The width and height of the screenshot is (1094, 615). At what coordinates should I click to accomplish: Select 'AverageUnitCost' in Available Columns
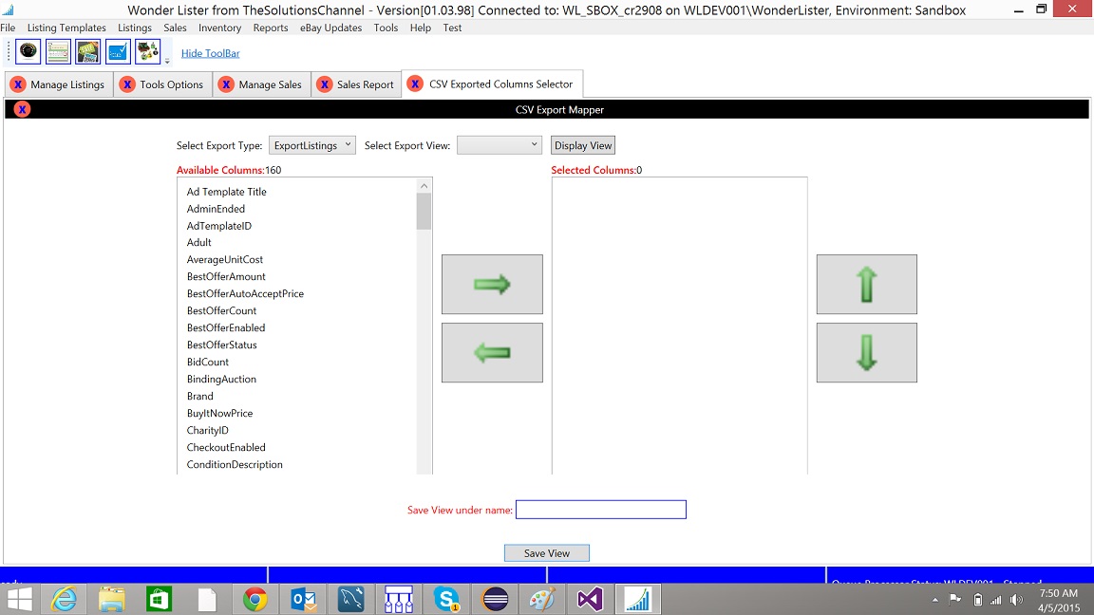[x=225, y=259]
